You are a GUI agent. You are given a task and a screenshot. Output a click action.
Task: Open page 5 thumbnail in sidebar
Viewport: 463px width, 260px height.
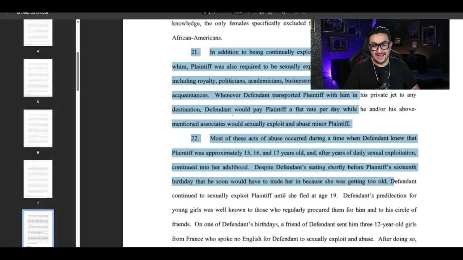(x=38, y=78)
